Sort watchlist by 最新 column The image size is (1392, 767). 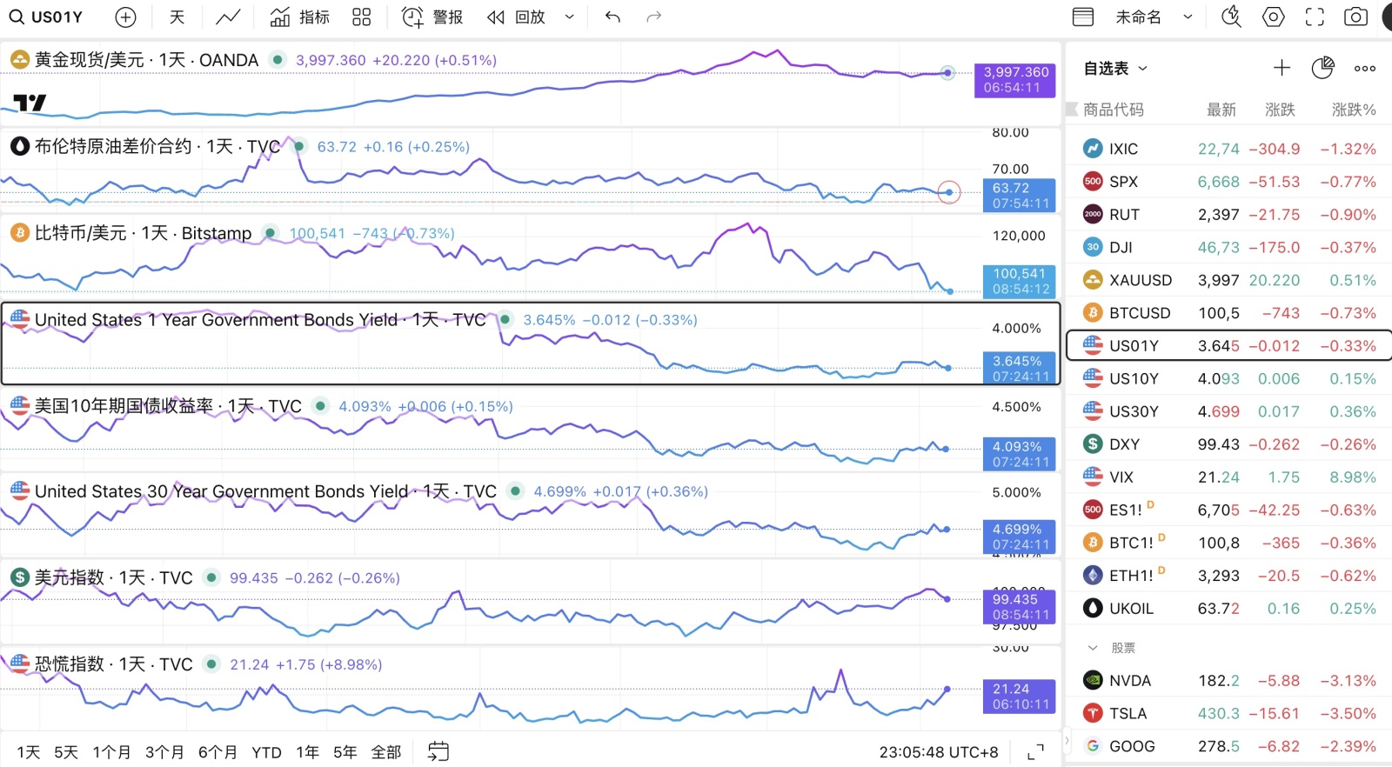[1221, 110]
